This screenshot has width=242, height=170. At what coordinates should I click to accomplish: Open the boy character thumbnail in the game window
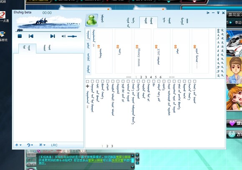pos(234,70)
